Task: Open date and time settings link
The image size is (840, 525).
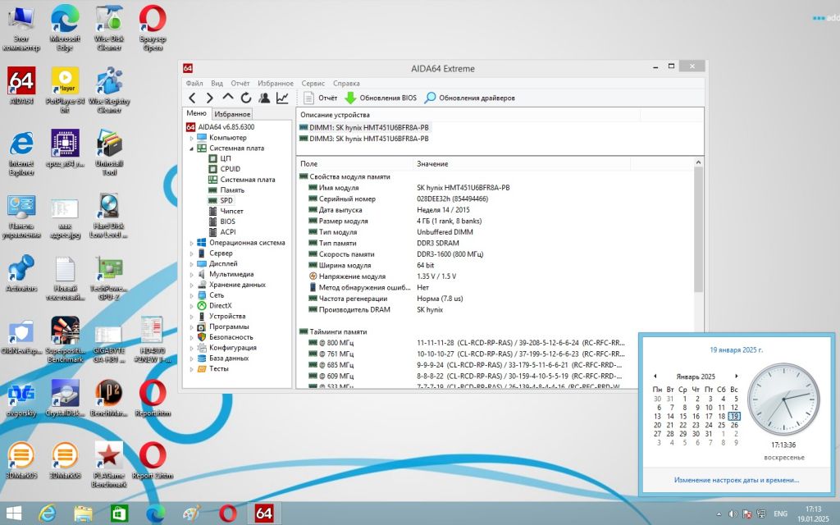Action: coord(736,480)
